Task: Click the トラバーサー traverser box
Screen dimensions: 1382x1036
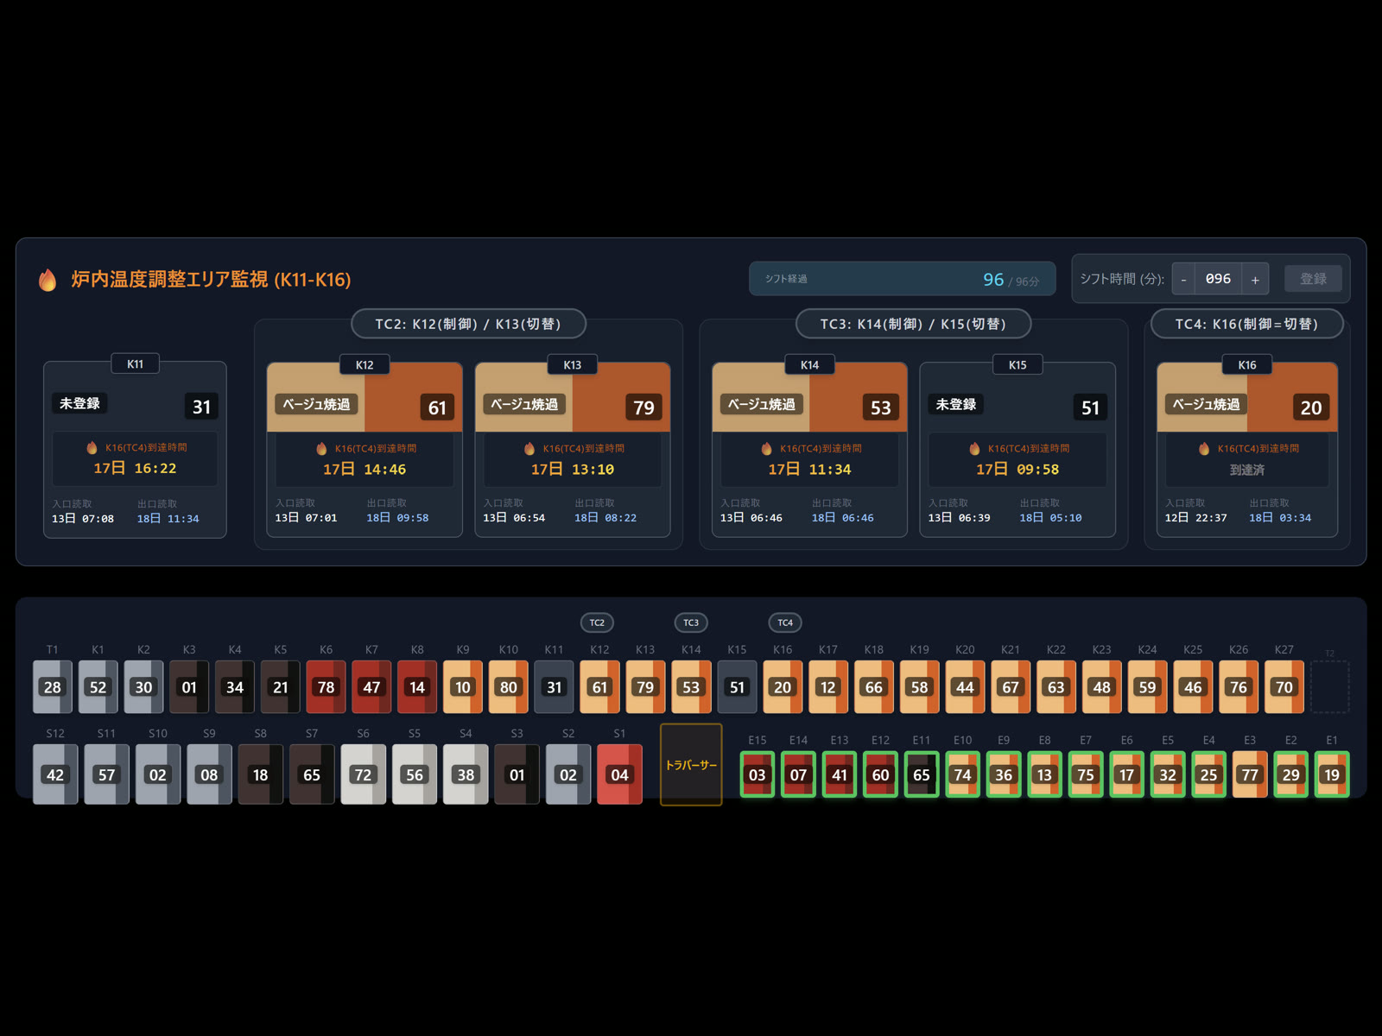Action: [x=691, y=765]
